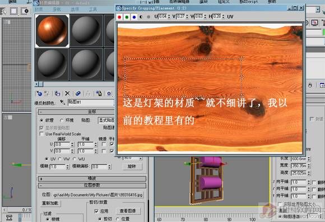The width and height of the screenshot is (325, 222).
Task: Click the UV button in crop dialog
Action: (x=230, y=17)
